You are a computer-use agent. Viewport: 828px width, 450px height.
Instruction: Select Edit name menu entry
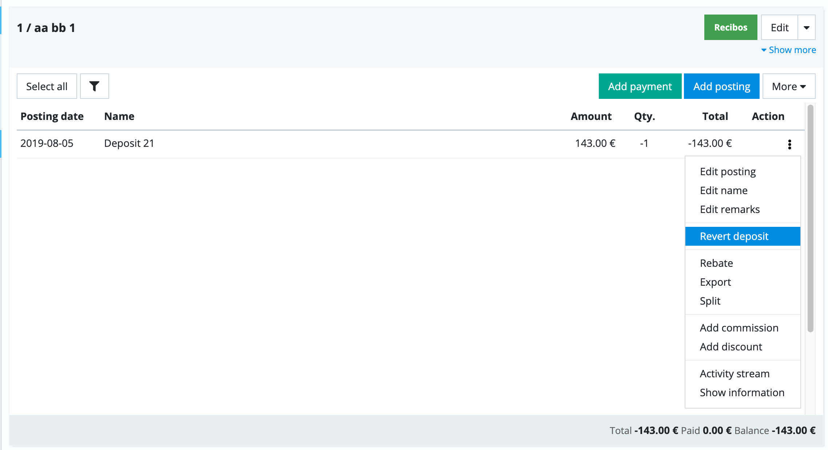point(724,190)
